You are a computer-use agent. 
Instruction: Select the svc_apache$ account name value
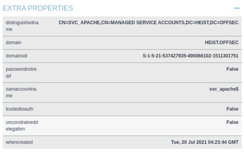224,89
